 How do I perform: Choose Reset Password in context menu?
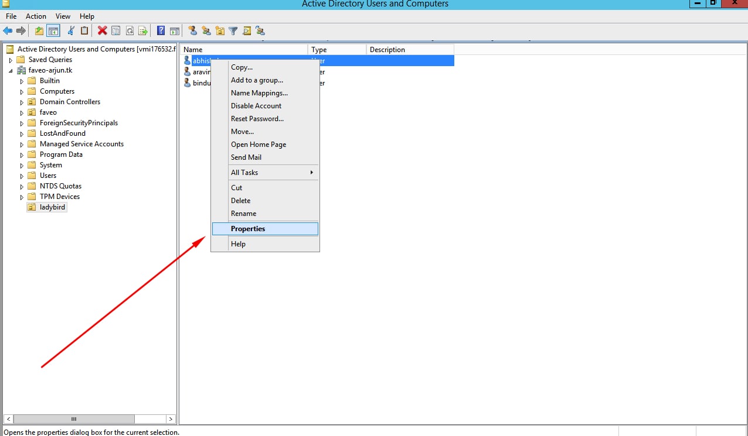point(257,119)
